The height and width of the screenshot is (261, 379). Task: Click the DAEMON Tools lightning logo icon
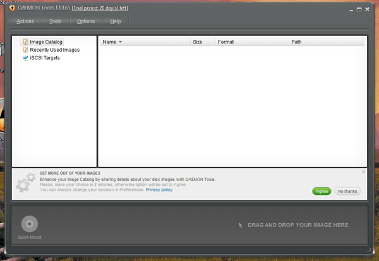pos(12,8)
